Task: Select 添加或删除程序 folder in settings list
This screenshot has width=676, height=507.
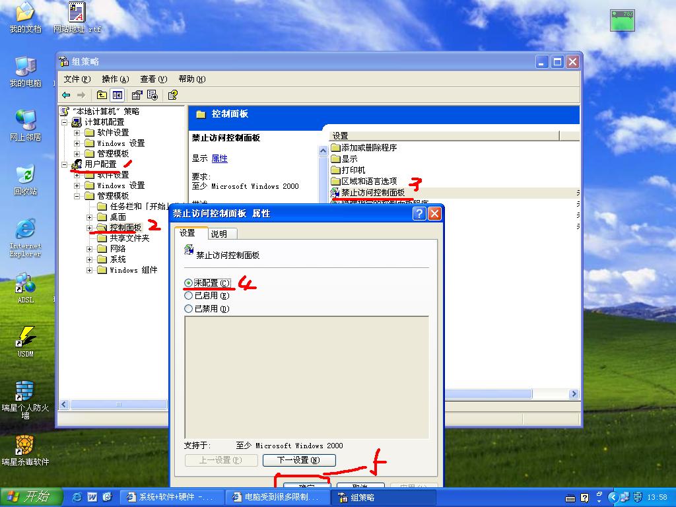Action: [x=364, y=147]
